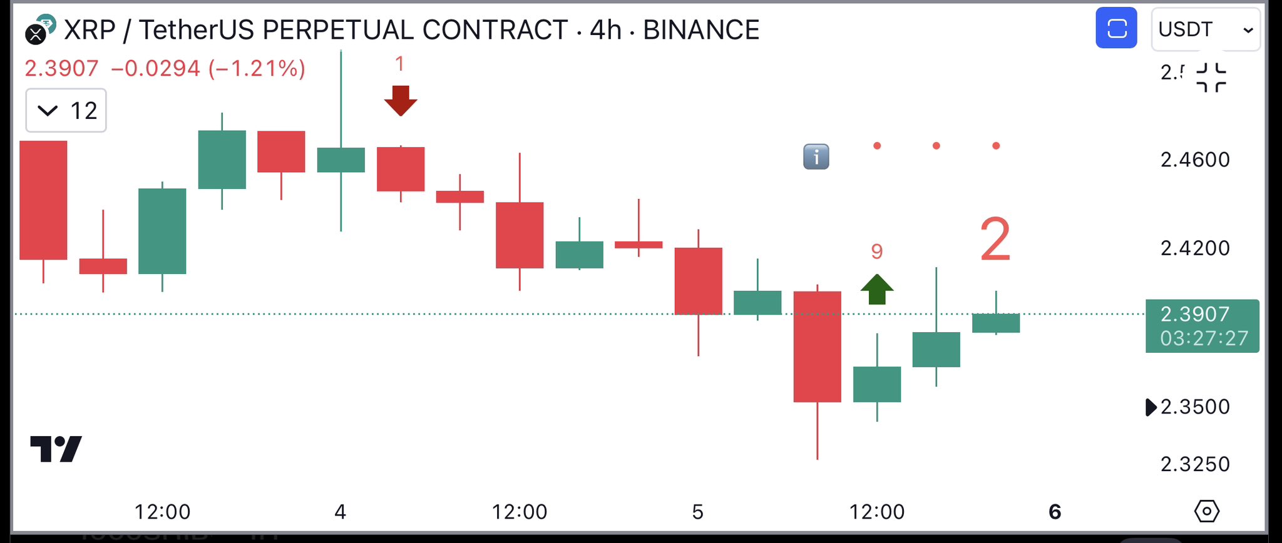The height and width of the screenshot is (543, 1282).
Task: Select the 4h timeframe in the chart title
Action: point(604,29)
